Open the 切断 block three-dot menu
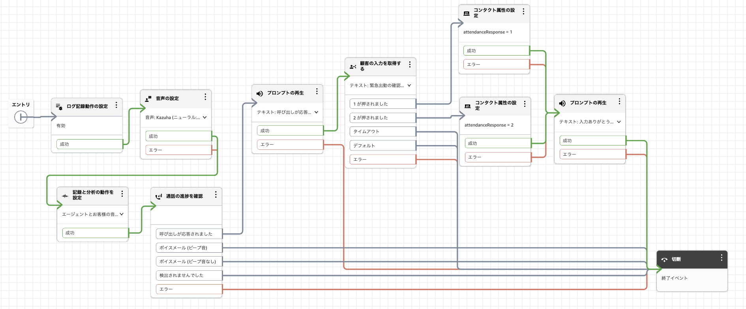Image resolution: width=746 pixels, height=309 pixels. (x=722, y=258)
